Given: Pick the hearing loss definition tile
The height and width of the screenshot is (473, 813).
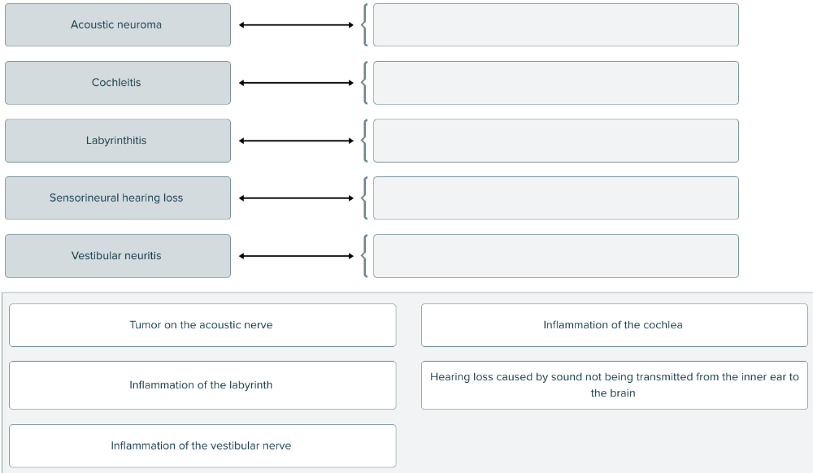Looking at the screenshot, I should click(x=614, y=385).
